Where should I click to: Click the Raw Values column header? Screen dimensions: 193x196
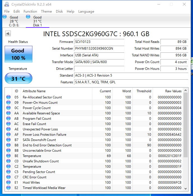[168, 91]
